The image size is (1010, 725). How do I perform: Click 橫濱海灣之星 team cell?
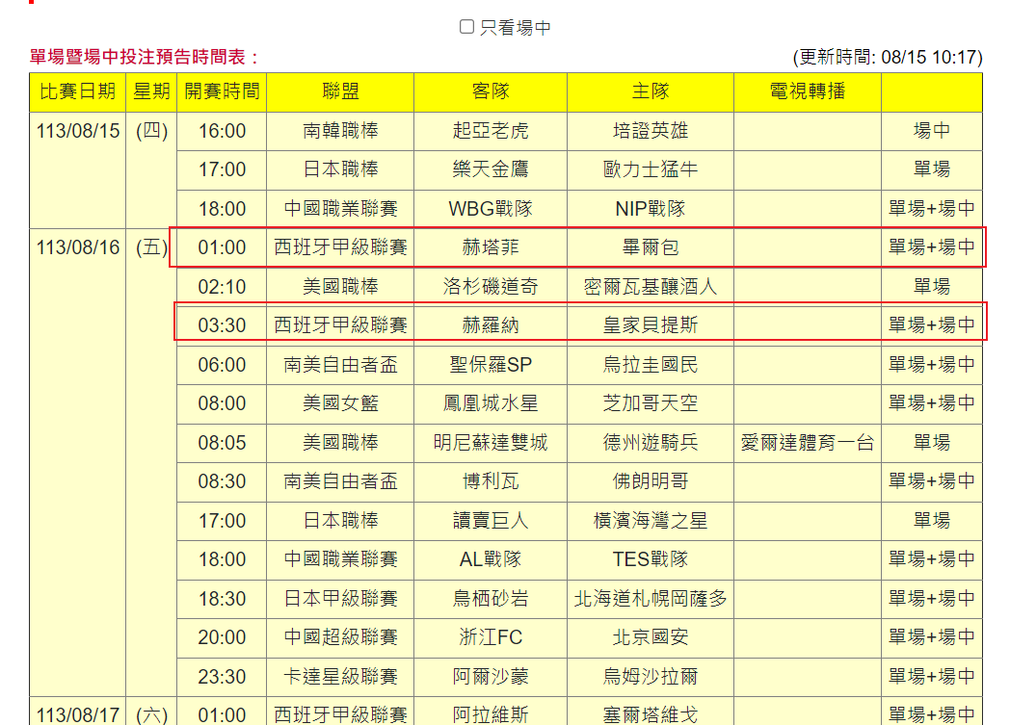[651, 521]
